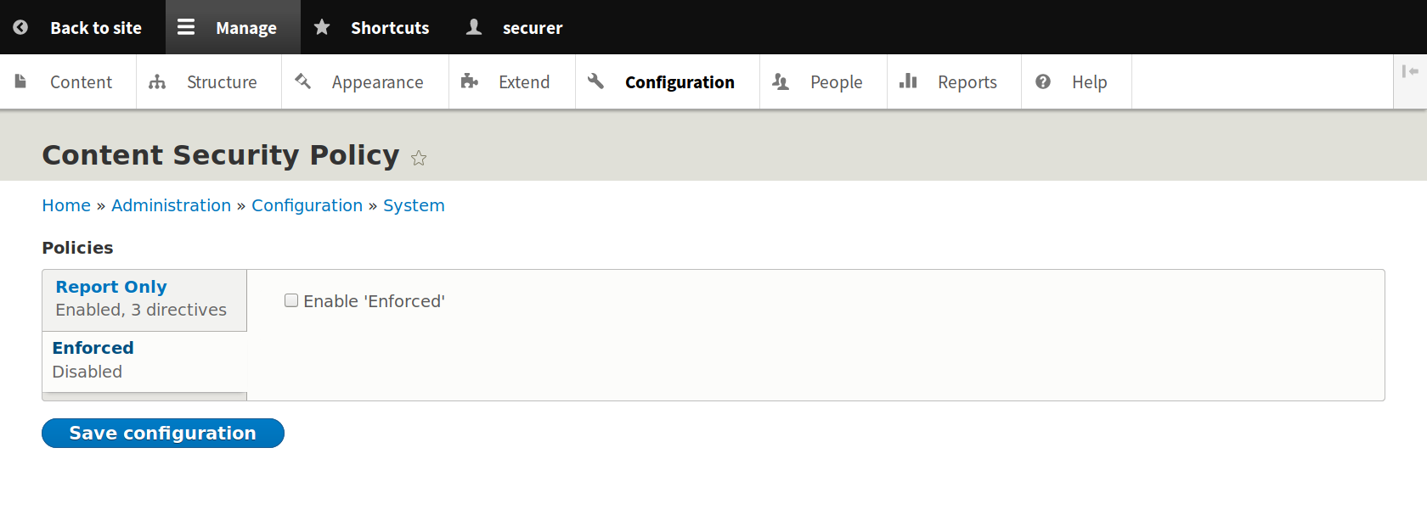
Task: Go to the System breadcrumb link
Action: tap(414, 205)
